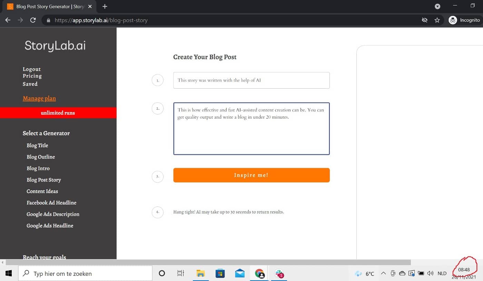Viewport: 483px width, 281px height.
Task: Select the Blog Intro generator
Action: click(38, 168)
